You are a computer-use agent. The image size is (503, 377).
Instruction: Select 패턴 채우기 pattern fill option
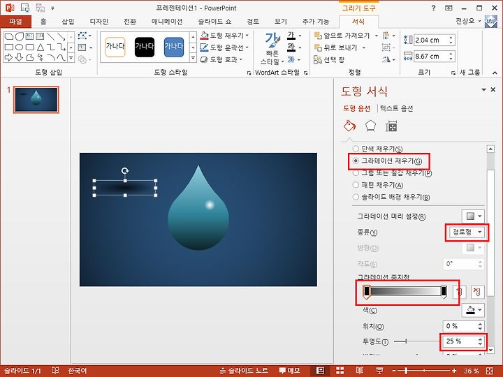[378, 185]
